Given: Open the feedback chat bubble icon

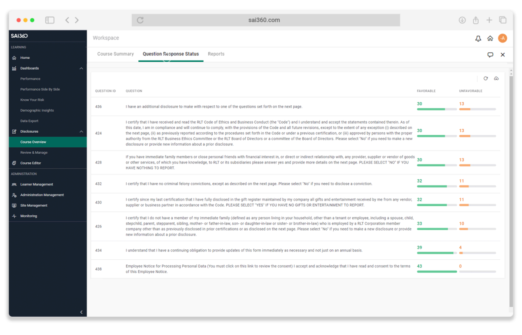Looking at the screenshot, I should [490, 55].
